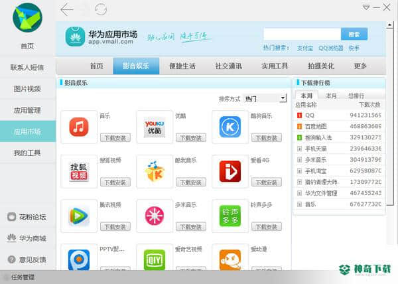Click rank 2 orange badge beside 百度地图

(x=300, y=126)
